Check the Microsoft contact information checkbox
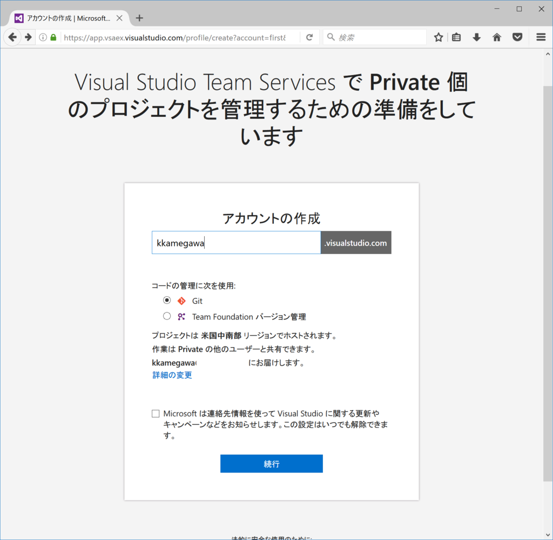Viewport: 553px width, 540px height. click(x=156, y=414)
